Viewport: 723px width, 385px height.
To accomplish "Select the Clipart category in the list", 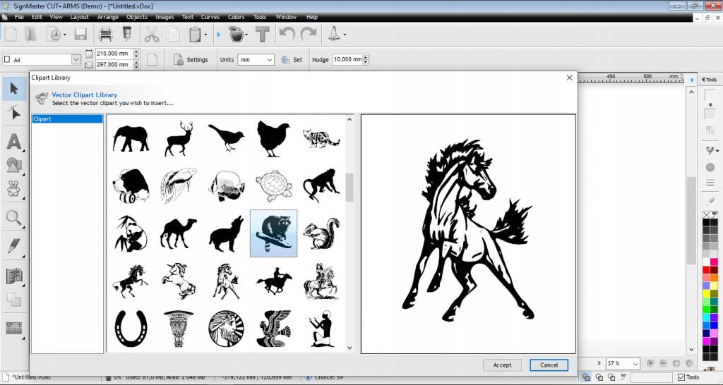I will (68, 119).
